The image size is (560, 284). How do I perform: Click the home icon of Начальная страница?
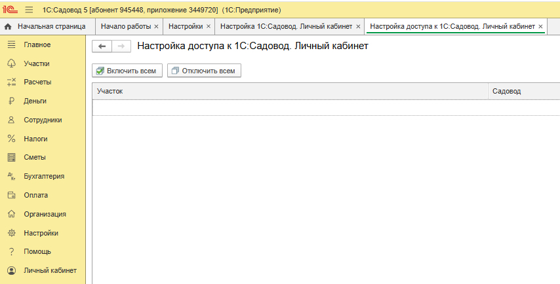(x=8, y=27)
